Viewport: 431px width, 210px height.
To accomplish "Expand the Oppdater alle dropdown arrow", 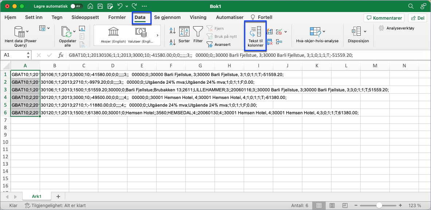I will 74,31.
